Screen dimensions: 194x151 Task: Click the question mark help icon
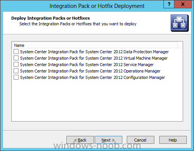point(169,4)
